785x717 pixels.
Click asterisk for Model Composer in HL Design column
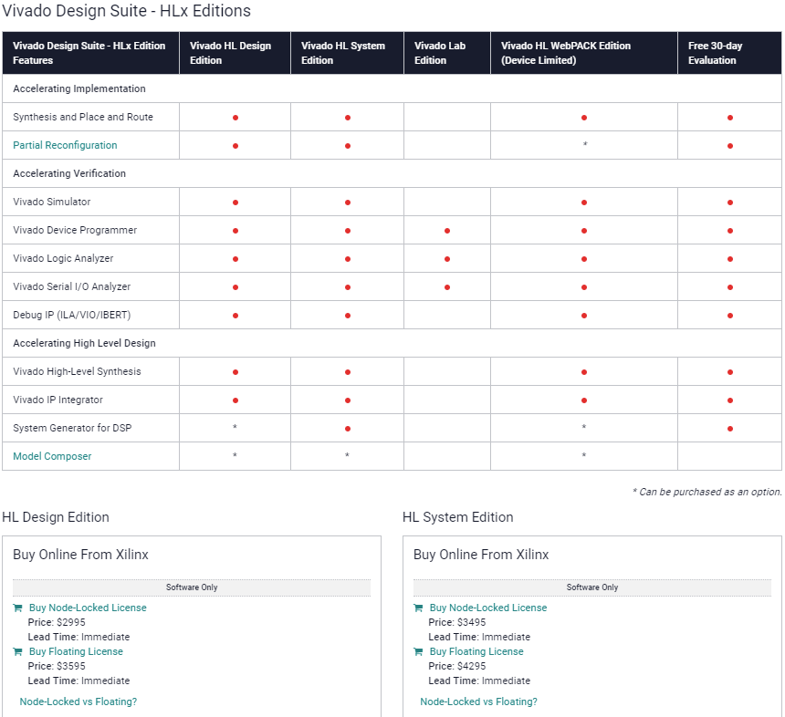tap(235, 456)
